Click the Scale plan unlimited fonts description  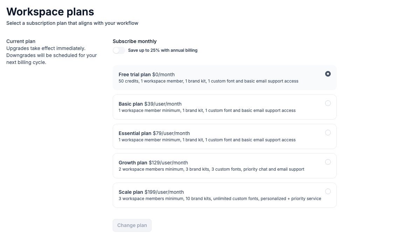click(x=220, y=199)
